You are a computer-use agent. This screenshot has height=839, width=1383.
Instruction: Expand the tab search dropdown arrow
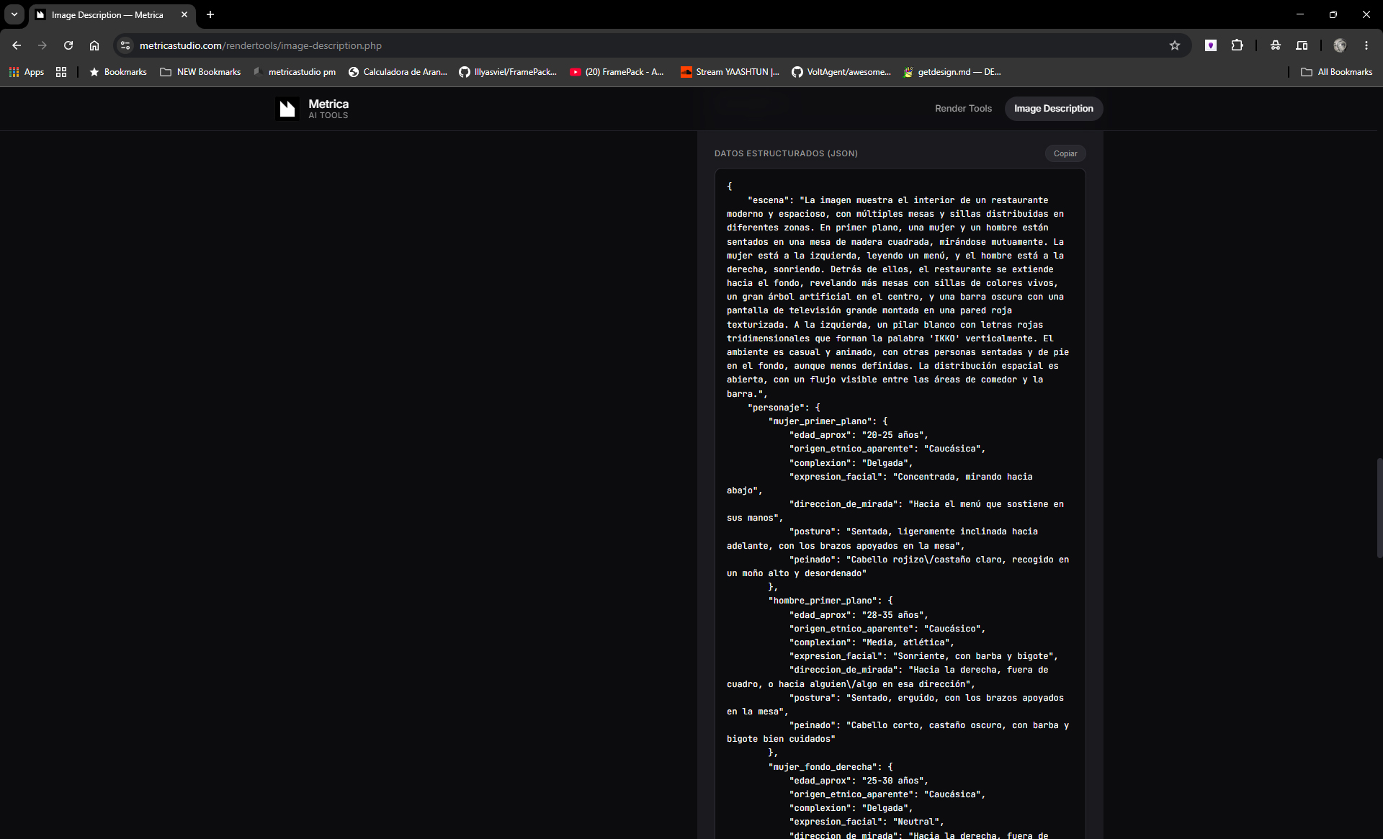pyautogui.click(x=14, y=14)
